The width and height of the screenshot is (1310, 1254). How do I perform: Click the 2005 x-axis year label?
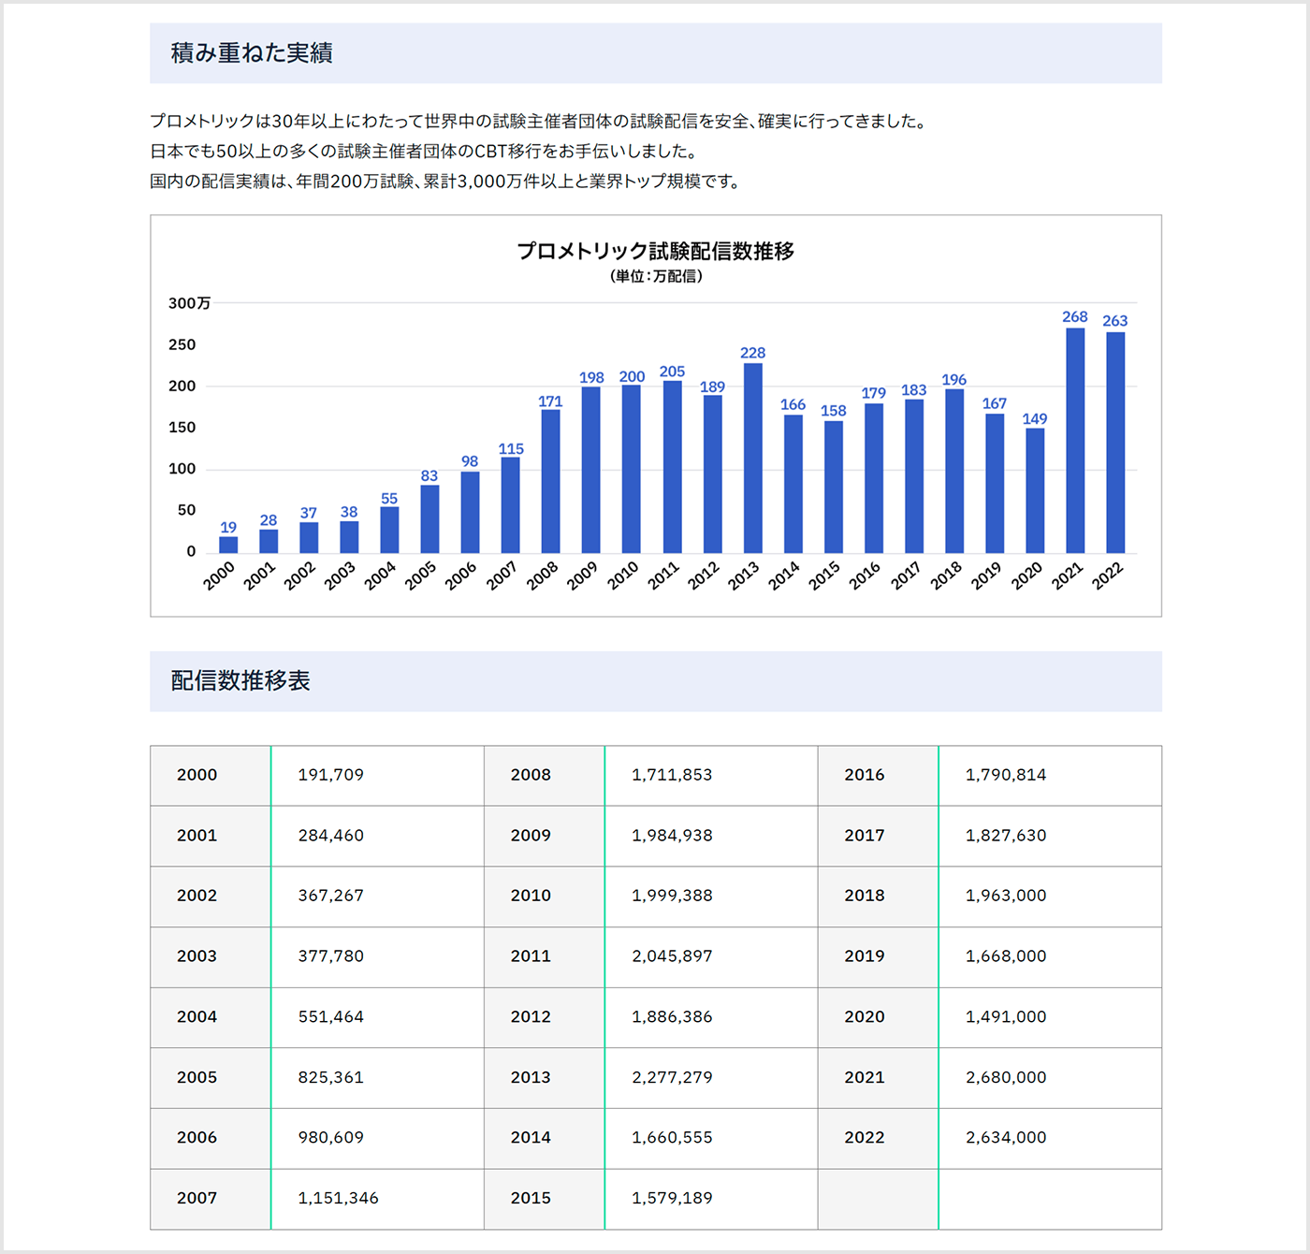421,576
